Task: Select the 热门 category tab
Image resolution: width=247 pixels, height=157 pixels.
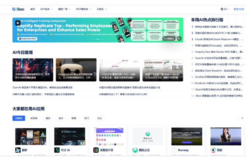Action: [x=87, y=118]
